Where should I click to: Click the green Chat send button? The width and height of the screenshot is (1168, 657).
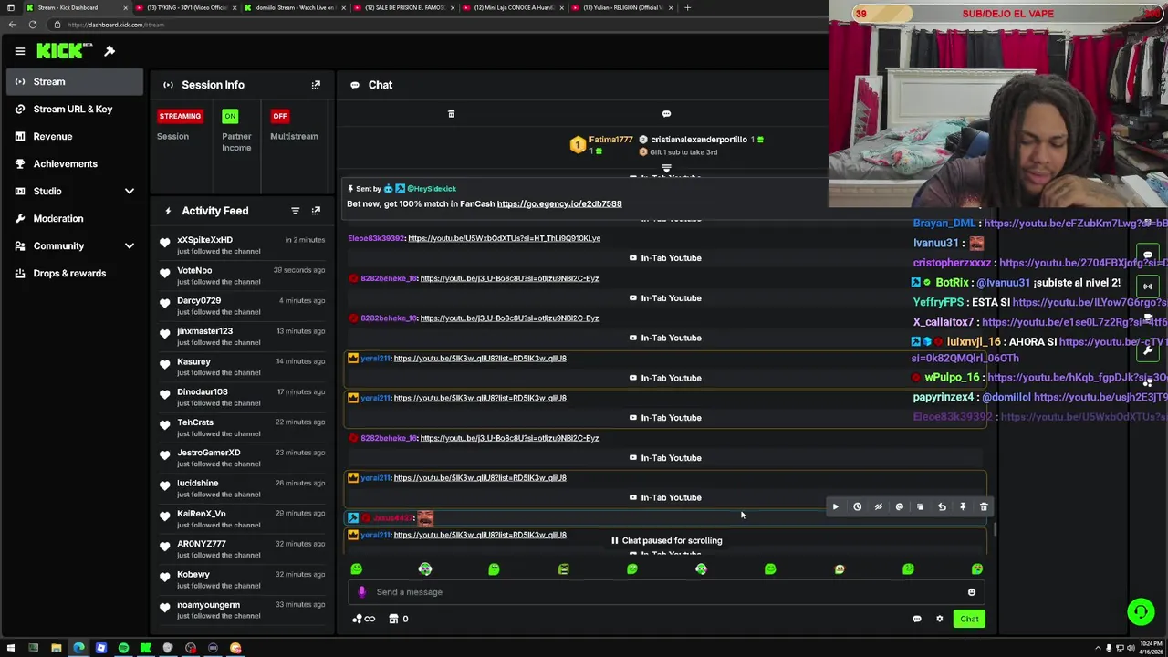[969, 620]
